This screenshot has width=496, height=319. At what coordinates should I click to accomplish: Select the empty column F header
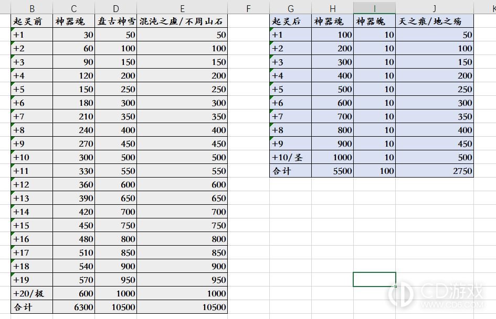[248, 8]
